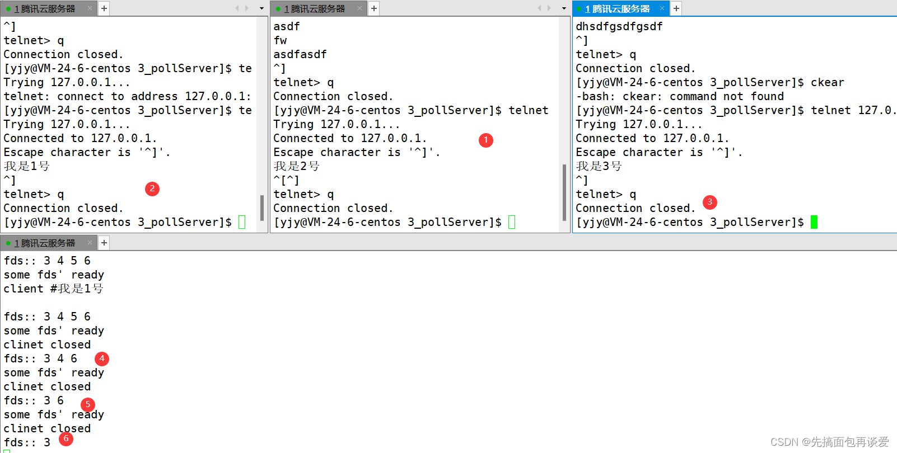Add a new tab in the top-left pane
897x453 pixels.
pyautogui.click(x=104, y=8)
